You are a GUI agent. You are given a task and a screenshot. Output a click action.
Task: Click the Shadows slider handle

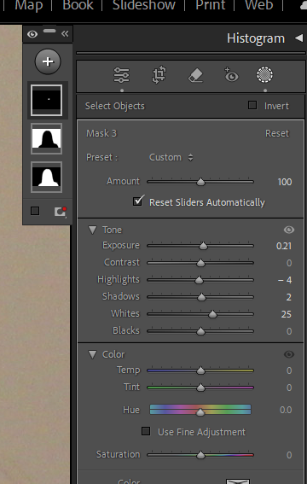click(x=201, y=297)
